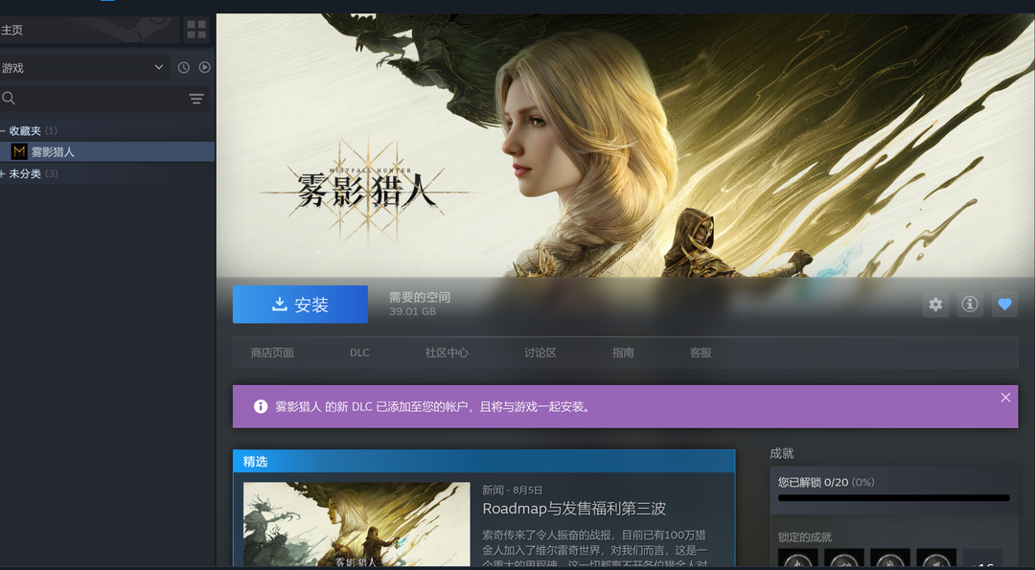Click inside the library search field
This screenshot has width=1035, height=570.
pos(103,99)
